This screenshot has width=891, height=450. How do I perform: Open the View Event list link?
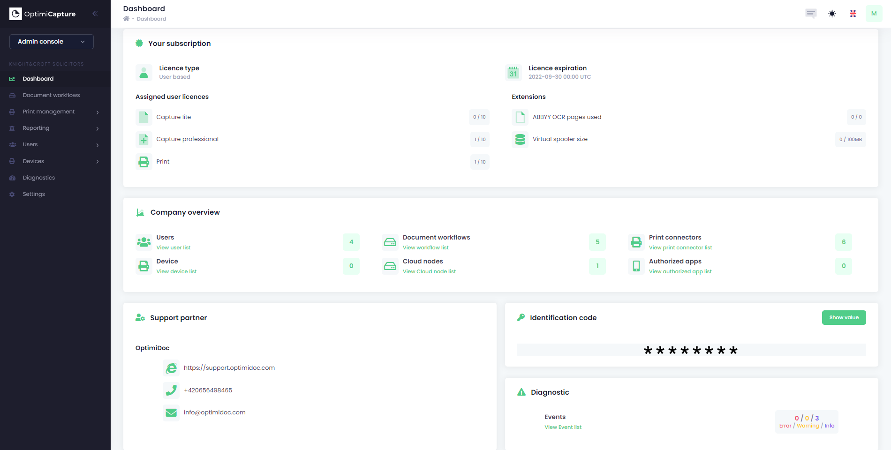(563, 427)
